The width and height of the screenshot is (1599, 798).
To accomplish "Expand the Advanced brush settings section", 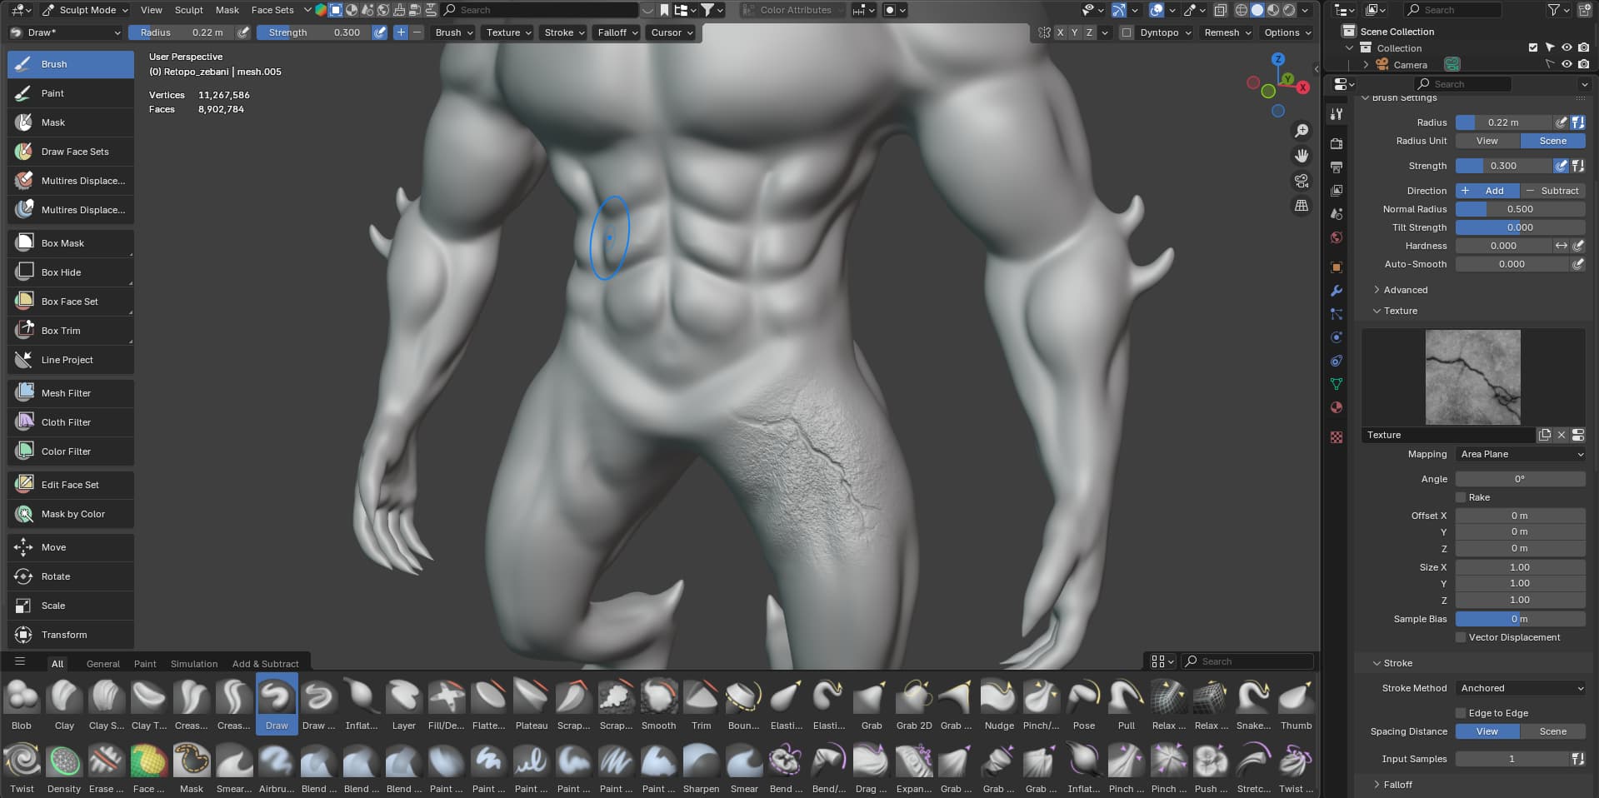I will click(1405, 290).
